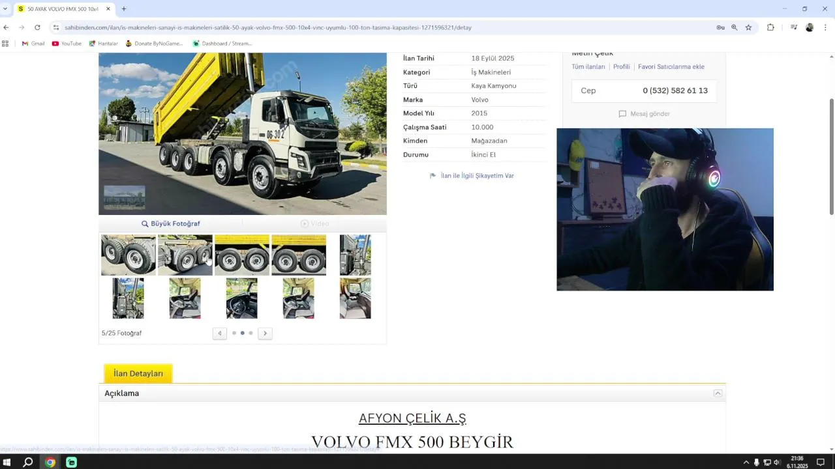Go to previous thumbnail page arrow
Image resolution: width=835 pixels, height=469 pixels.
coord(220,333)
